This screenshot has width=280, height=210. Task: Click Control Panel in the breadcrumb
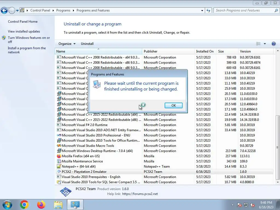[40, 10]
